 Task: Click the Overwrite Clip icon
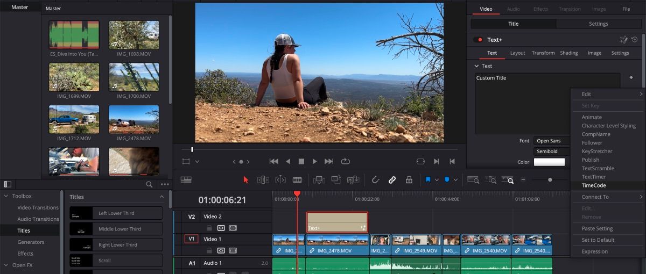click(x=336, y=180)
